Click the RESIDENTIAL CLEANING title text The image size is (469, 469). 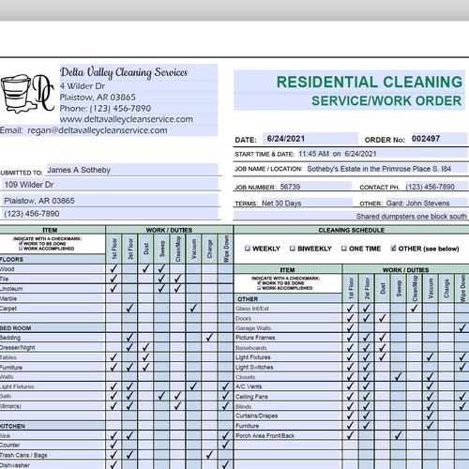(x=370, y=83)
